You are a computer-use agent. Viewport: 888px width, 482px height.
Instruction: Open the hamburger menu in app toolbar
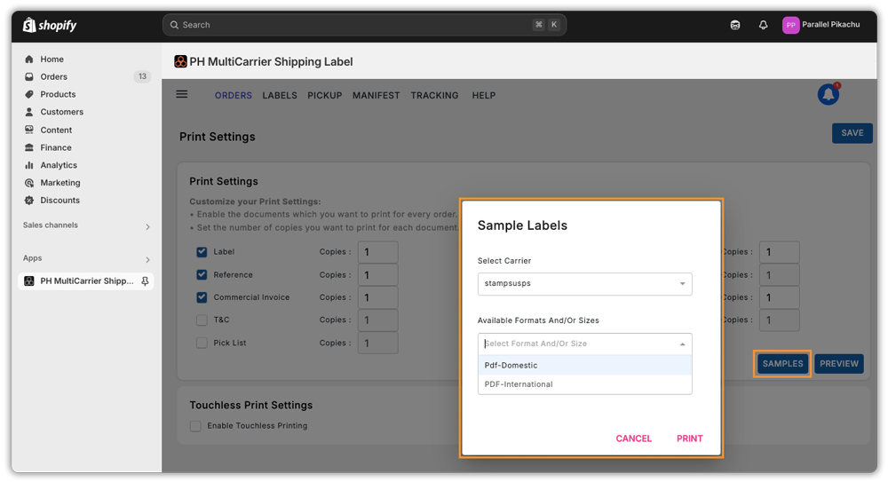(x=182, y=94)
